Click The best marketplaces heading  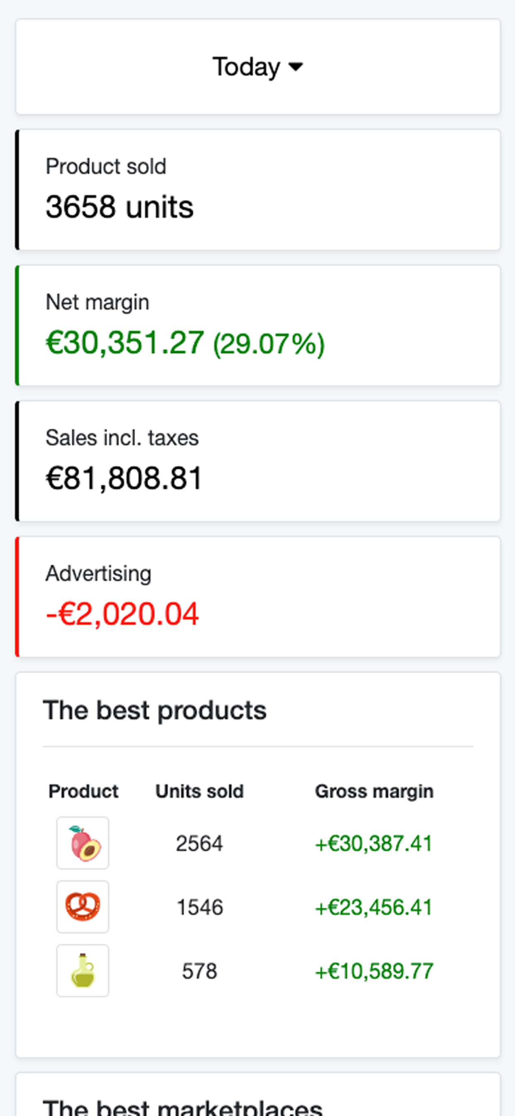coord(182,1107)
